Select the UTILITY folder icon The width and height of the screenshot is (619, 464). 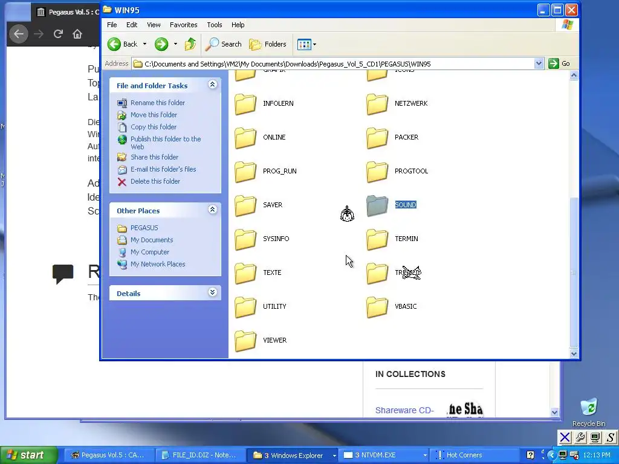click(x=245, y=308)
